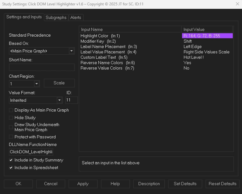The height and width of the screenshot is (194, 242).
Task: Click the Reset Defaults button
Action: [x=222, y=184]
